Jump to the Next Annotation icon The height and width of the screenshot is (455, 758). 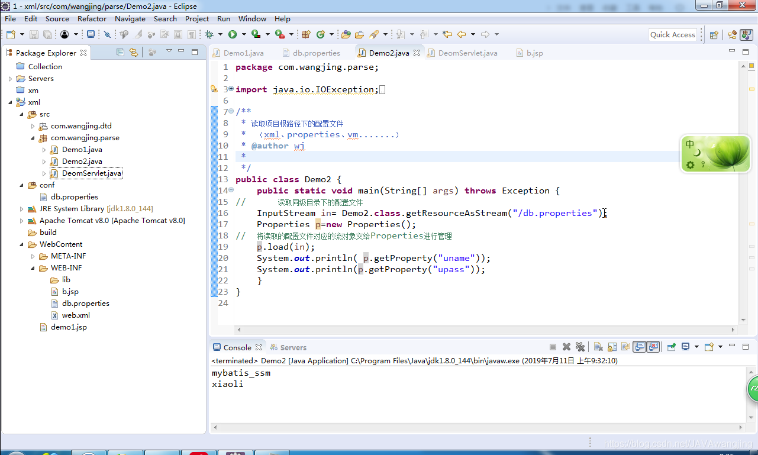click(x=401, y=34)
